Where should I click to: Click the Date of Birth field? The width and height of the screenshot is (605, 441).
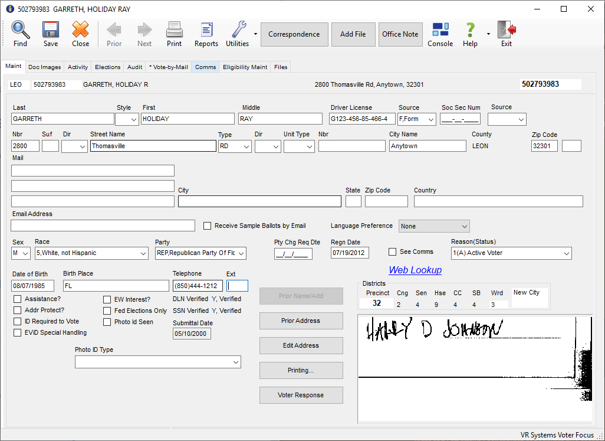click(x=34, y=286)
